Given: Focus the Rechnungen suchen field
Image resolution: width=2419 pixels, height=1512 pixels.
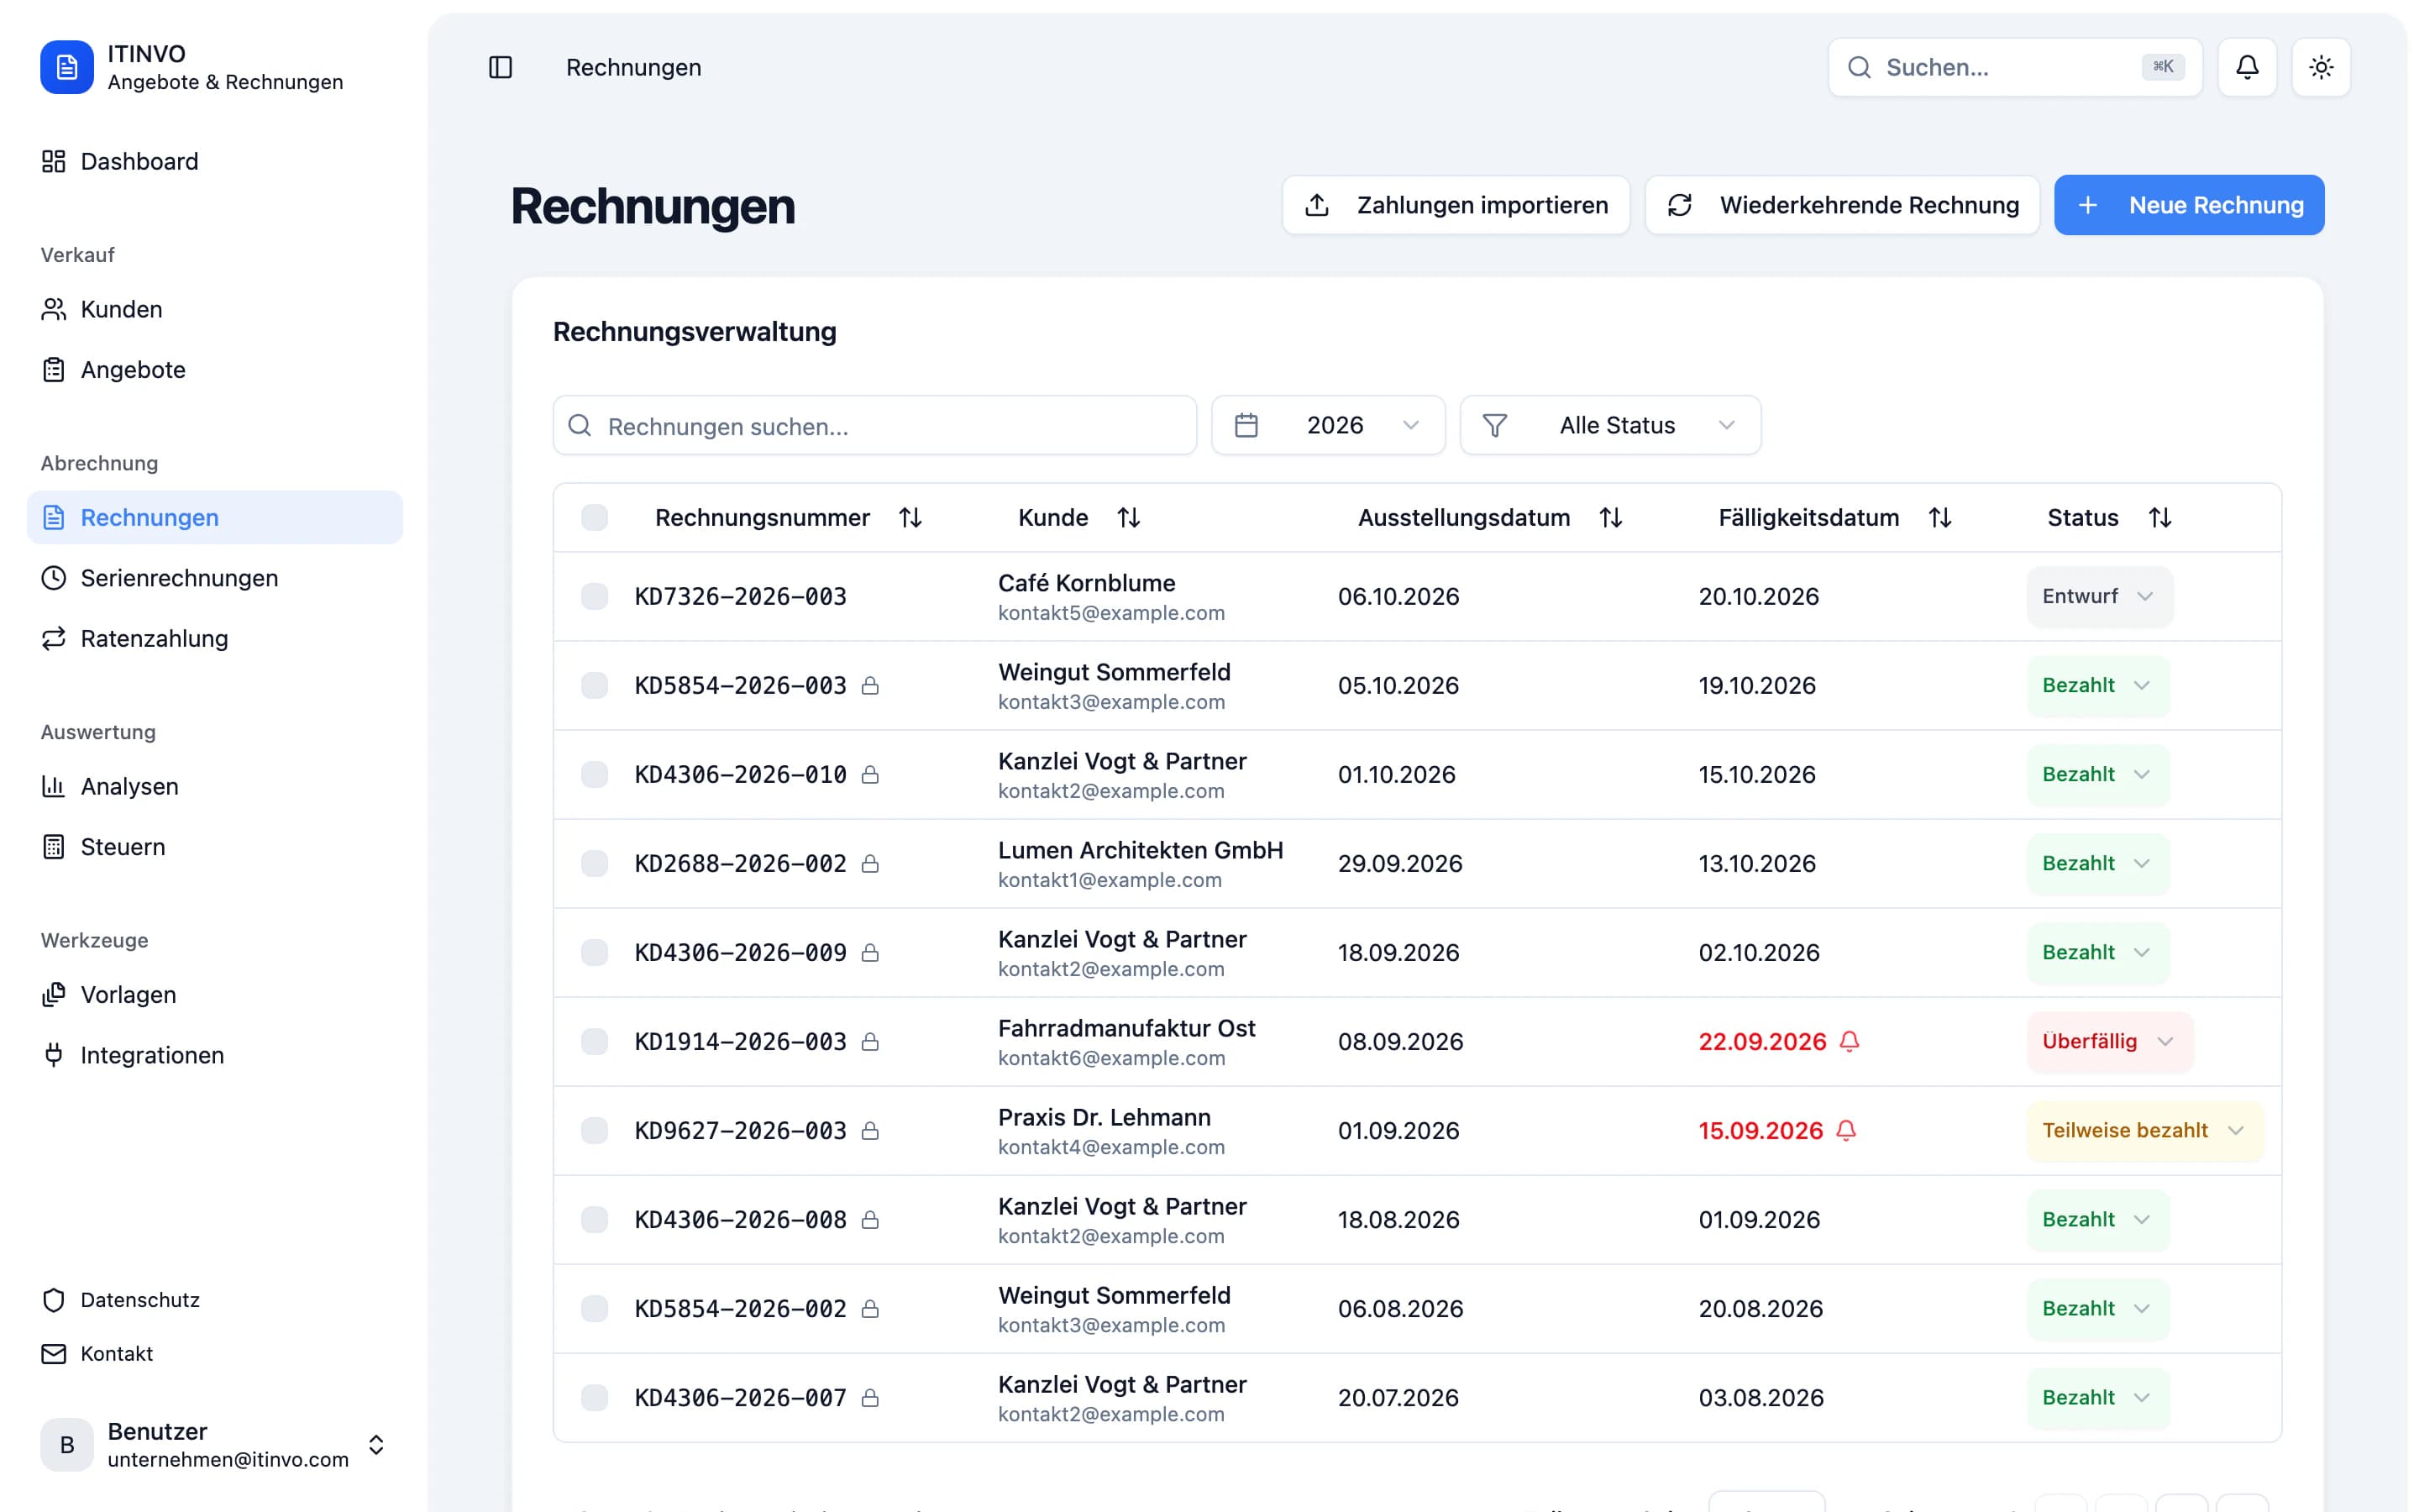Looking at the screenshot, I should coord(874,425).
